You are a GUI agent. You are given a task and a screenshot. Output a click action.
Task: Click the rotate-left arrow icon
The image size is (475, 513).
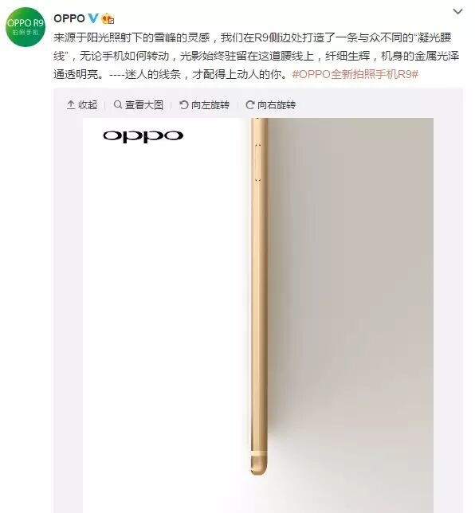184,104
